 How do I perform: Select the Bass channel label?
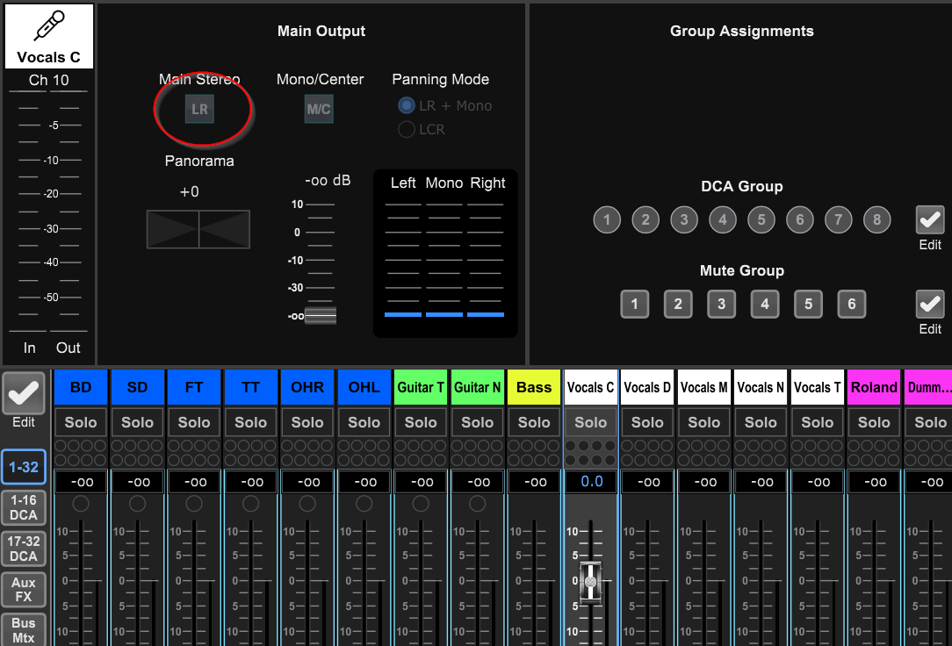coord(534,387)
